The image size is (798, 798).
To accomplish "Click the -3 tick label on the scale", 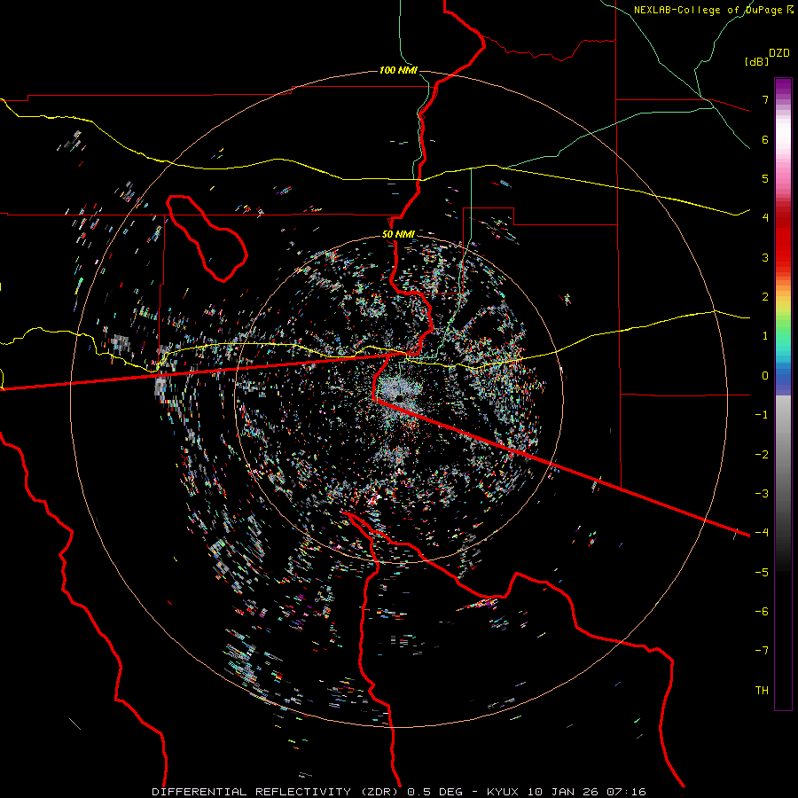I will point(762,493).
